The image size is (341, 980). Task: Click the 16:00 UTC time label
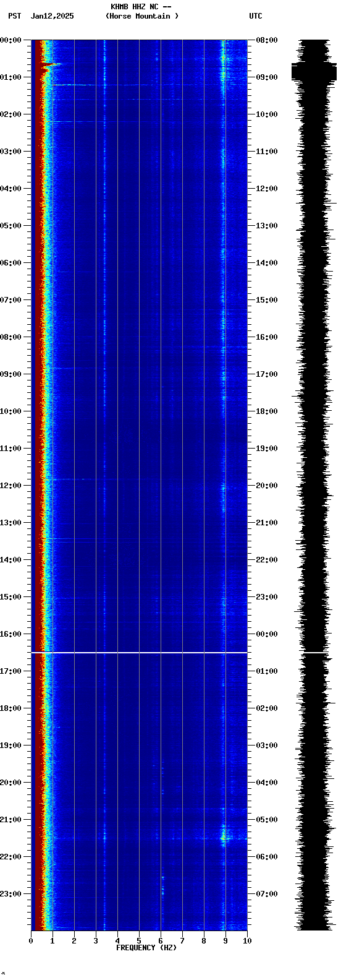[267, 337]
